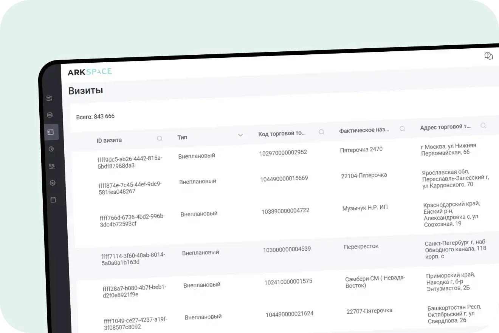Click store name 22104-Пятерочка
Screen dimensions: 499x333
click(364, 175)
